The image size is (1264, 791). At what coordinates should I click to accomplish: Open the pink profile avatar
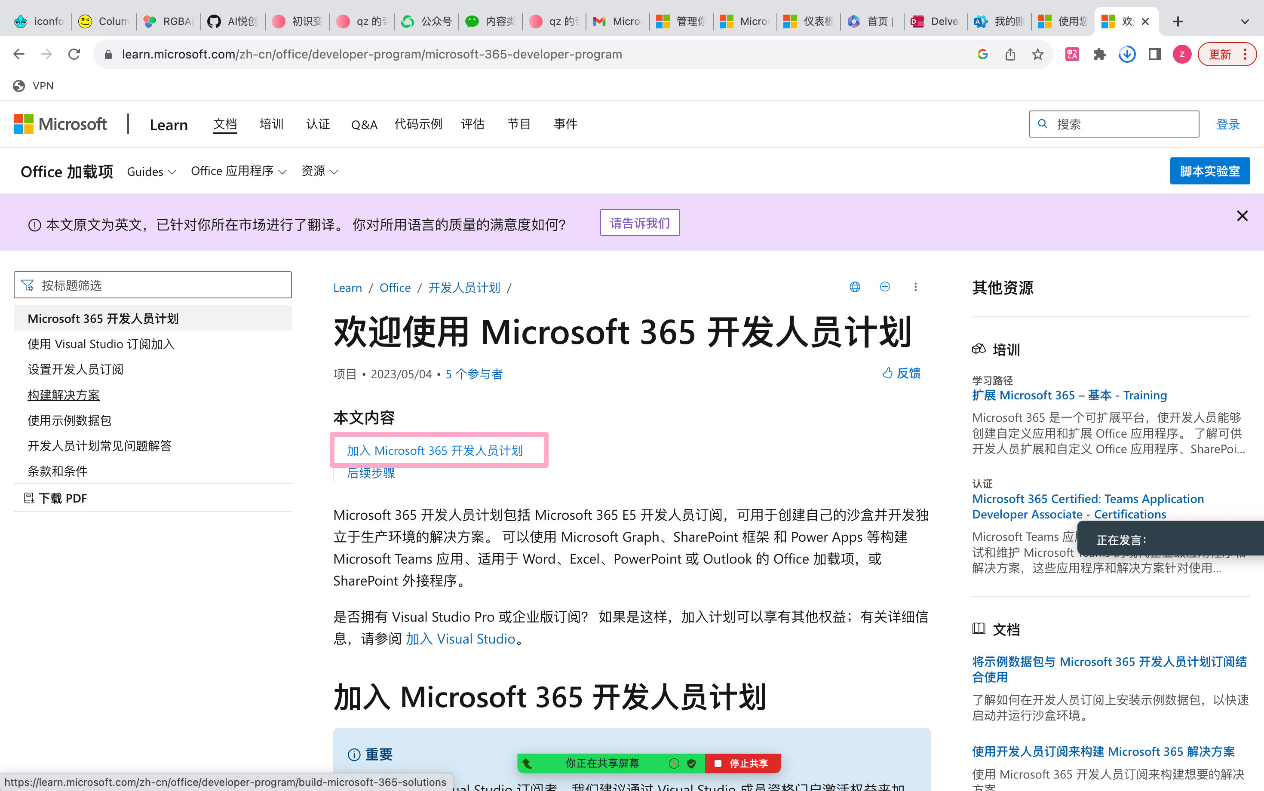tap(1182, 55)
